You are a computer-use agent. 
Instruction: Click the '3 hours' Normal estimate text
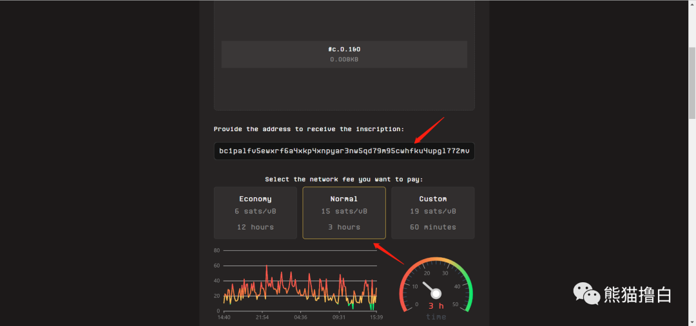tap(344, 227)
